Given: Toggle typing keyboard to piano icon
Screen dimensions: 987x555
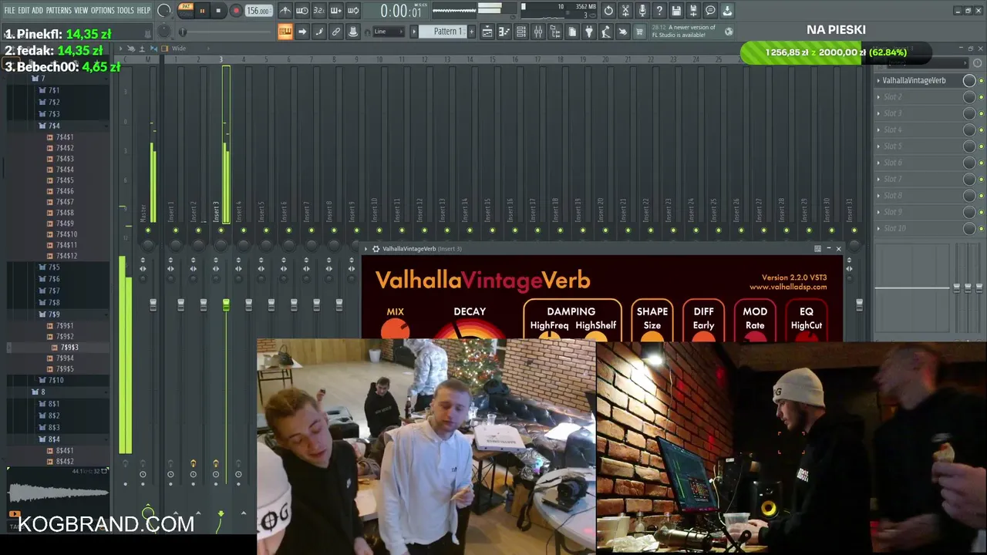Looking at the screenshot, I should pos(285,32).
